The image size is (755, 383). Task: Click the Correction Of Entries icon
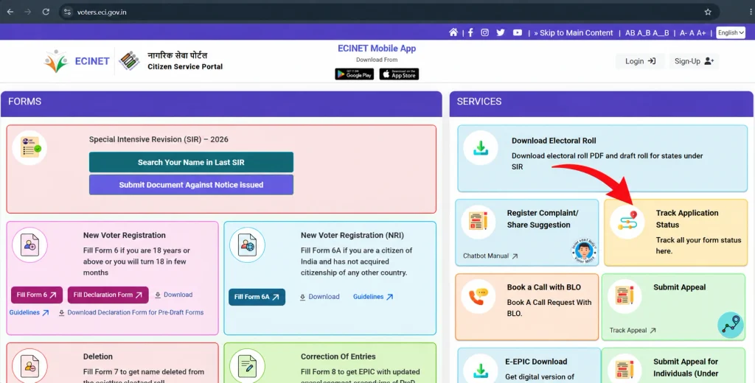248,366
